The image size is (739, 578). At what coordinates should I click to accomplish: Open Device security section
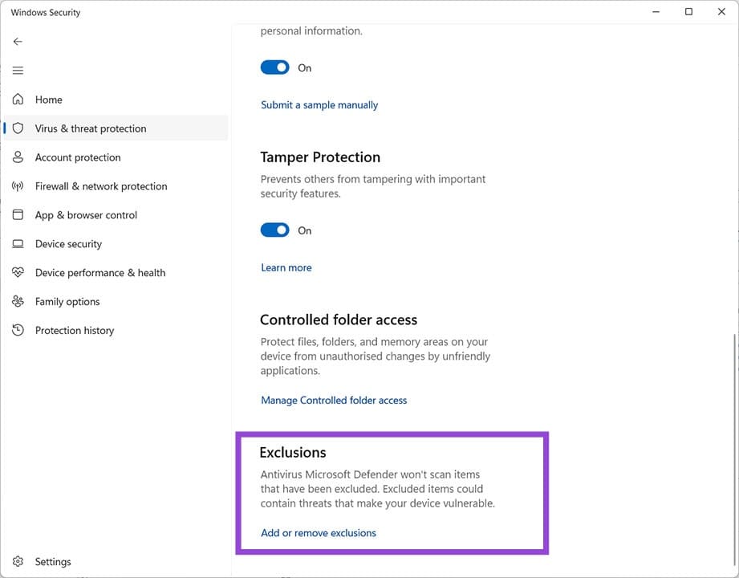[68, 244]
